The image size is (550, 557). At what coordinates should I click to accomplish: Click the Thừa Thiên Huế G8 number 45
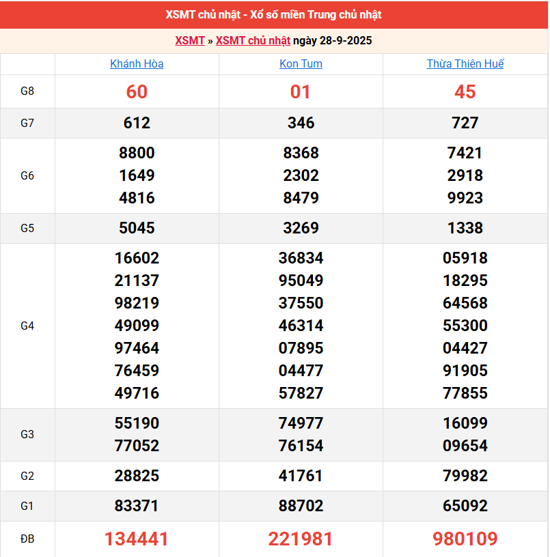pyautogui.click(x=465, y=92)
